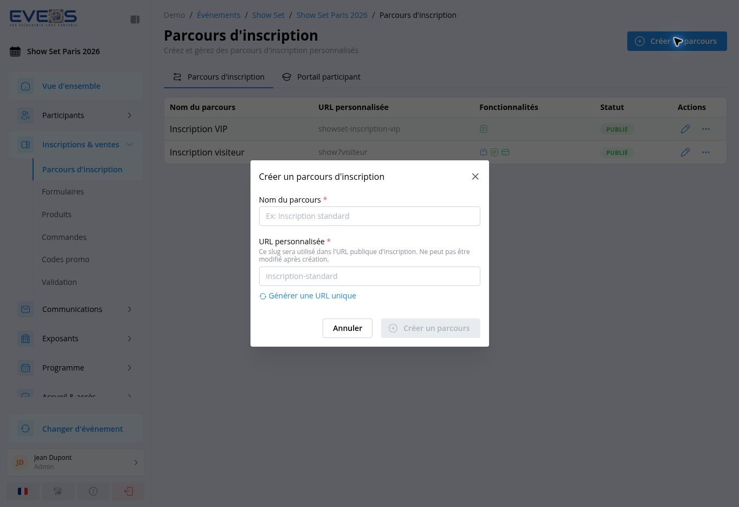Click the French flag language icon
Screen dimensions: 739x507
(x=23, y=491)
